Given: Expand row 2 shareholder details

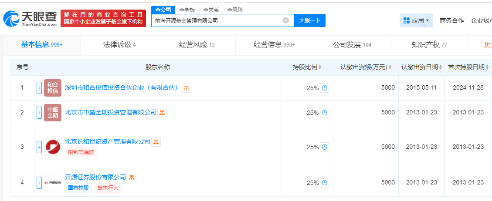Looking at the screenshot, I should click(39, 113).
